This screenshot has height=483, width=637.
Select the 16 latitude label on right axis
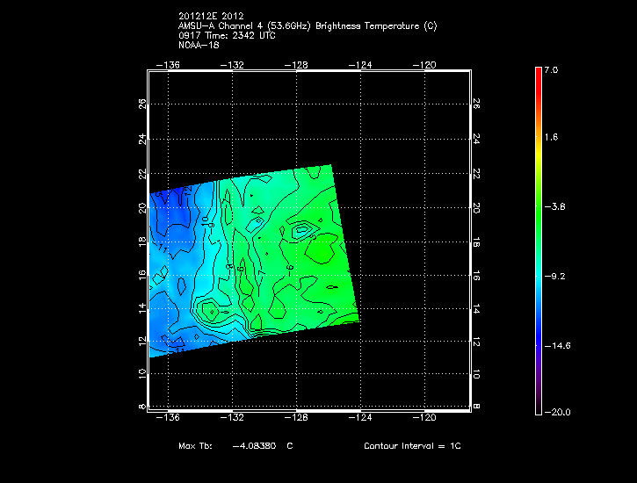[x=476, y=278]
